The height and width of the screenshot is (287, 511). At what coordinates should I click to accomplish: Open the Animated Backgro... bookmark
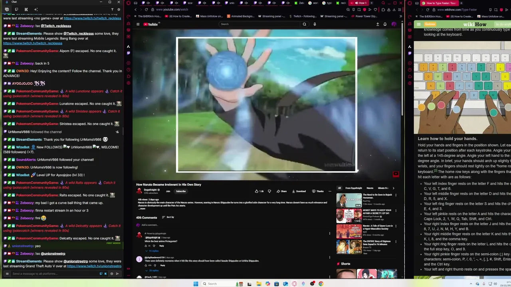(240, 16)
